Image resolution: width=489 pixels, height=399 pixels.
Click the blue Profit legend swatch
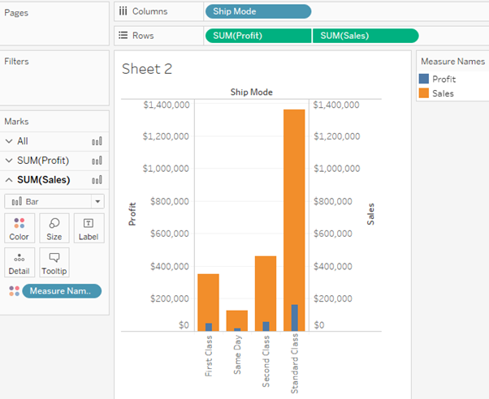point(423,79)
